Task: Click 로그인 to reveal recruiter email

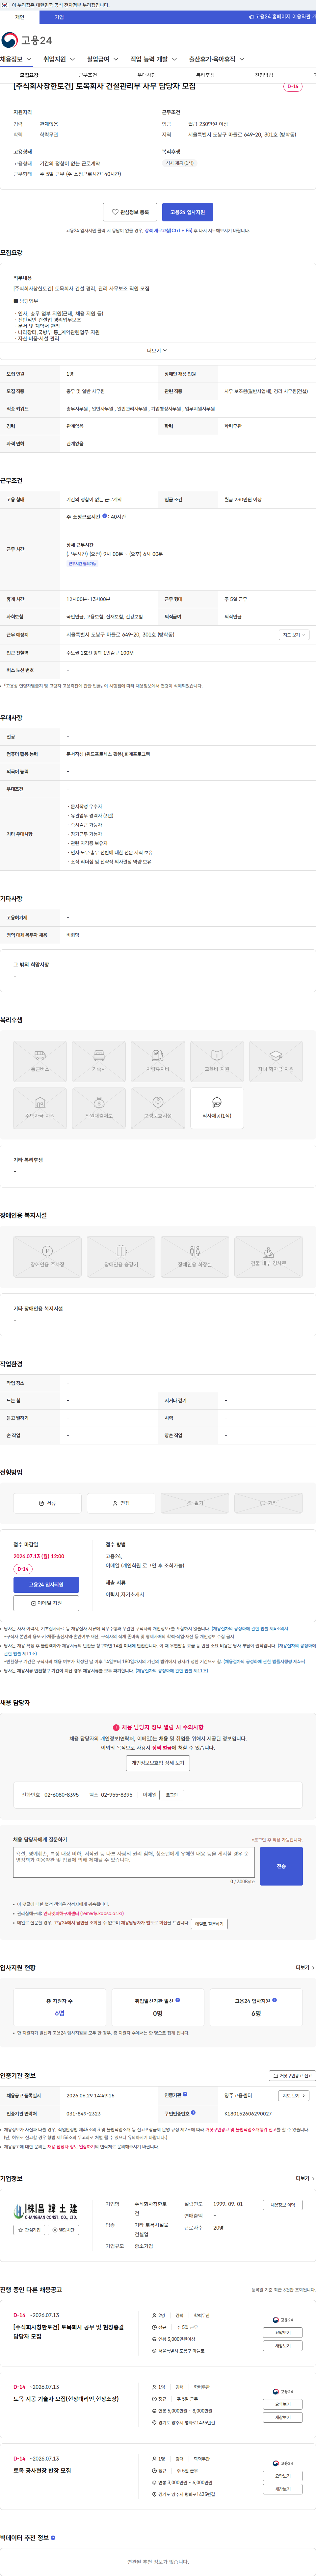Action: [172, 1795]
